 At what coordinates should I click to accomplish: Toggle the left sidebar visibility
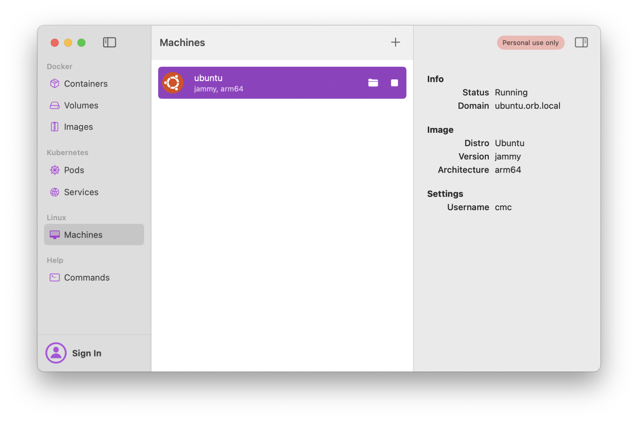click(x=109, y=42)
